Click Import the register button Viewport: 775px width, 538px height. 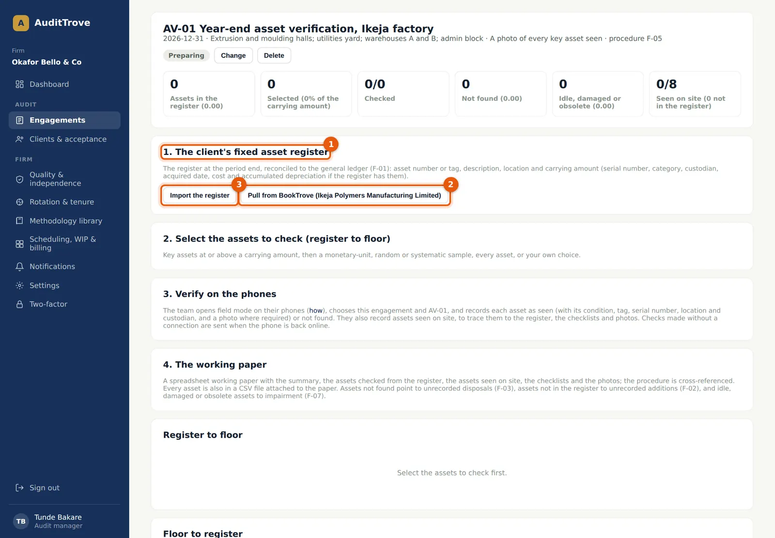pos(200,196)
